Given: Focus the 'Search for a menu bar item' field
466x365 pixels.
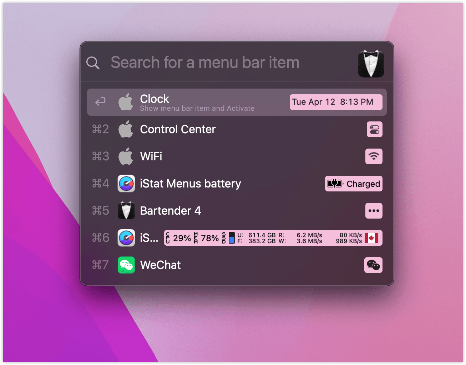Looking at the screenshot, I should 205,62.
